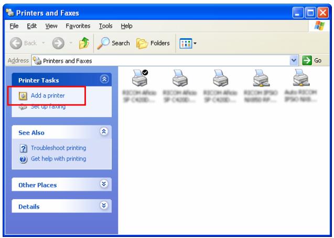The image size is (334, 238).
Task: Click the Printers and Faxes title bar icon
Action: pos(10,13)
